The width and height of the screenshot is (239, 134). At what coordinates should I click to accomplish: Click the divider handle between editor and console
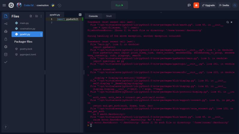84,72
